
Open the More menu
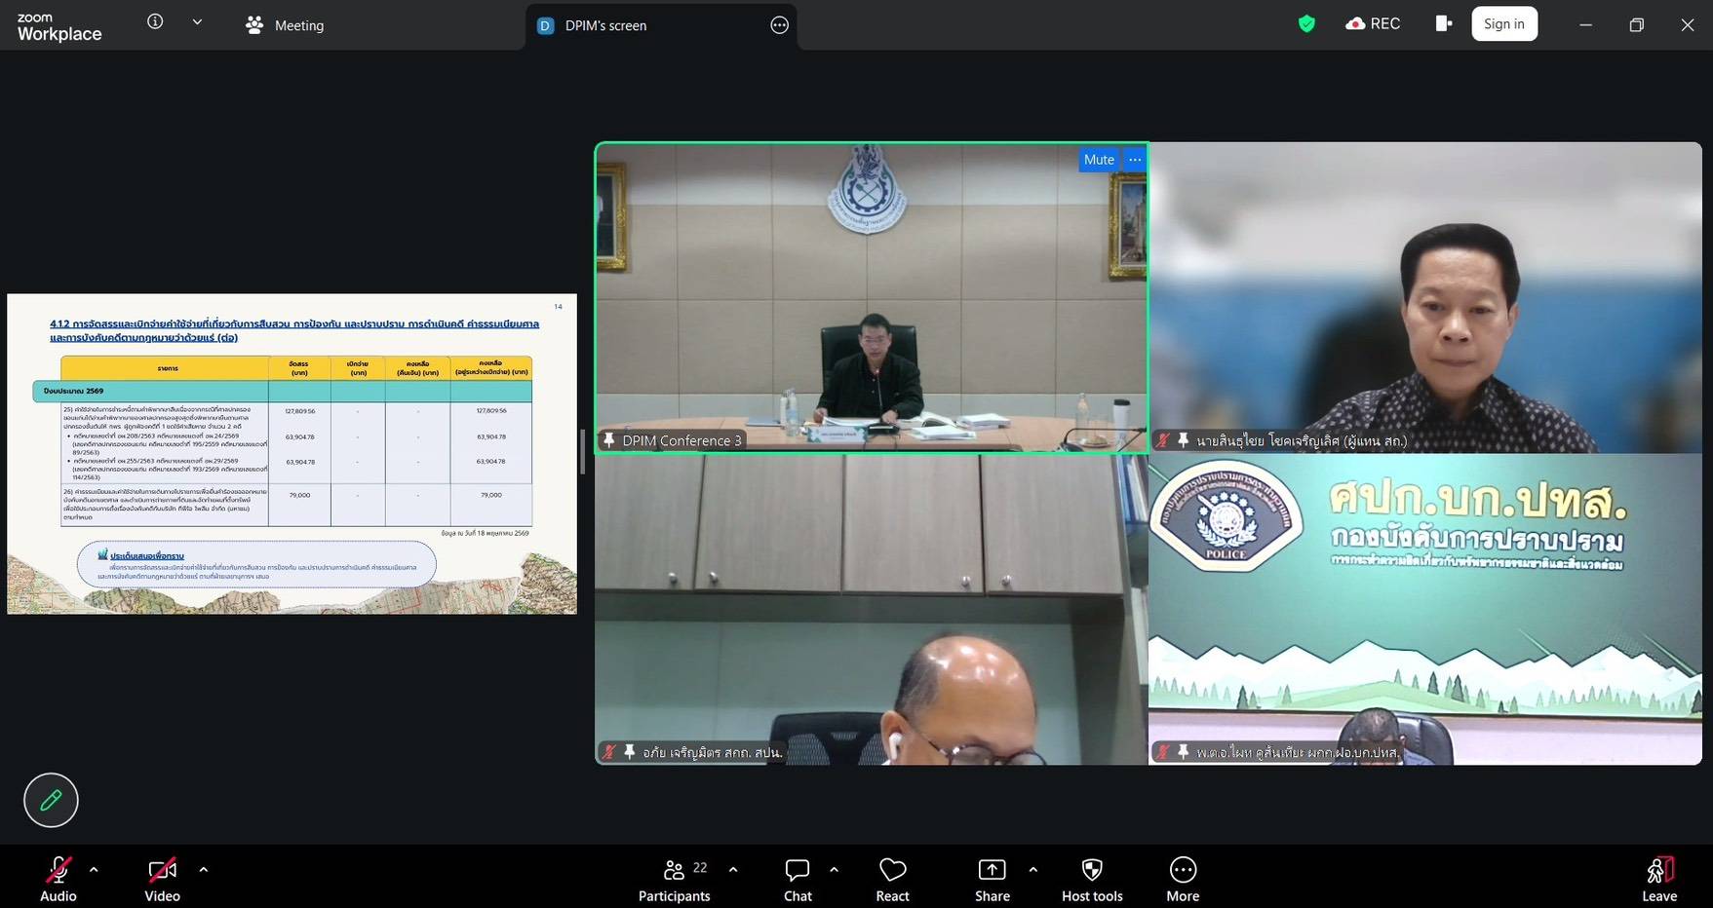[1183, 879]
